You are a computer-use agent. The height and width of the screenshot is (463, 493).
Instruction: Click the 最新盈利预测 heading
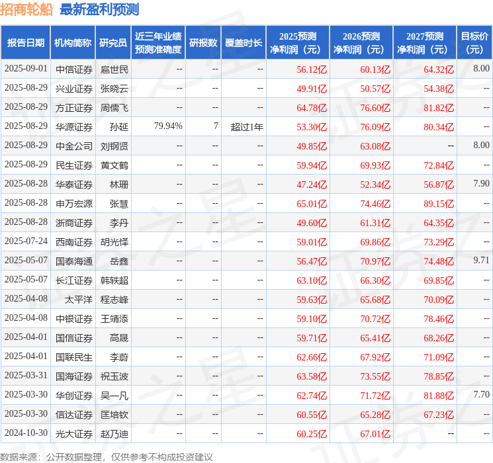[99, 9]
